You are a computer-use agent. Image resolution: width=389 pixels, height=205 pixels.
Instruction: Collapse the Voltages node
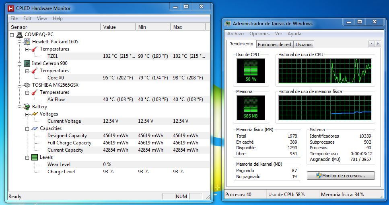(x=27, y=114)
